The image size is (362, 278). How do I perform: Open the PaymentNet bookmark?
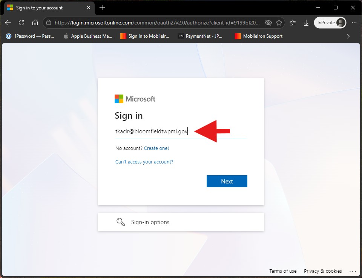click(200, 36)
